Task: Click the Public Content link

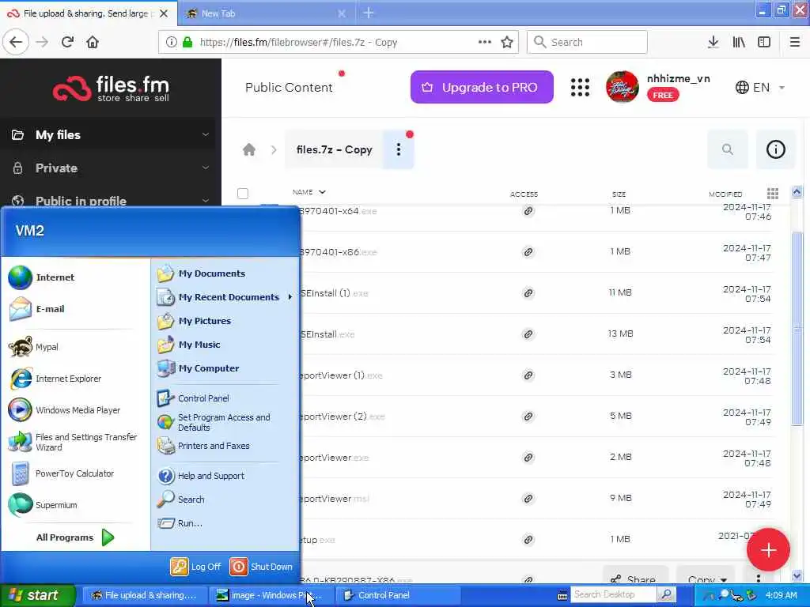Action: (289, 87)
